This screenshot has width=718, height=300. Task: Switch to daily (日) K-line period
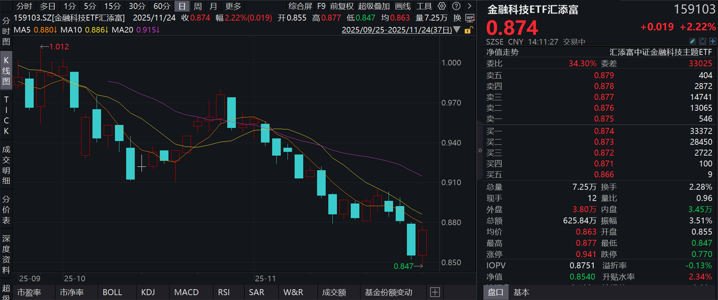click(x=182, y=6)
